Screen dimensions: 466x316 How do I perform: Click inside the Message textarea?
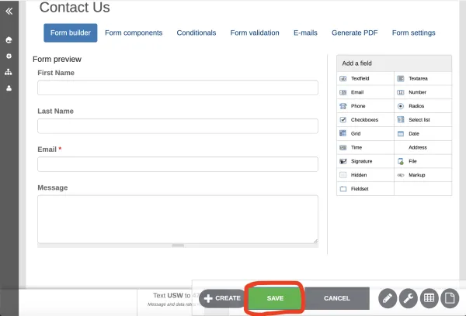178,219
